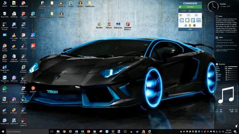This screenshot has height=134, width=239.
Task: Open the Spotify desktop shortcut
Action: (4, 89)
